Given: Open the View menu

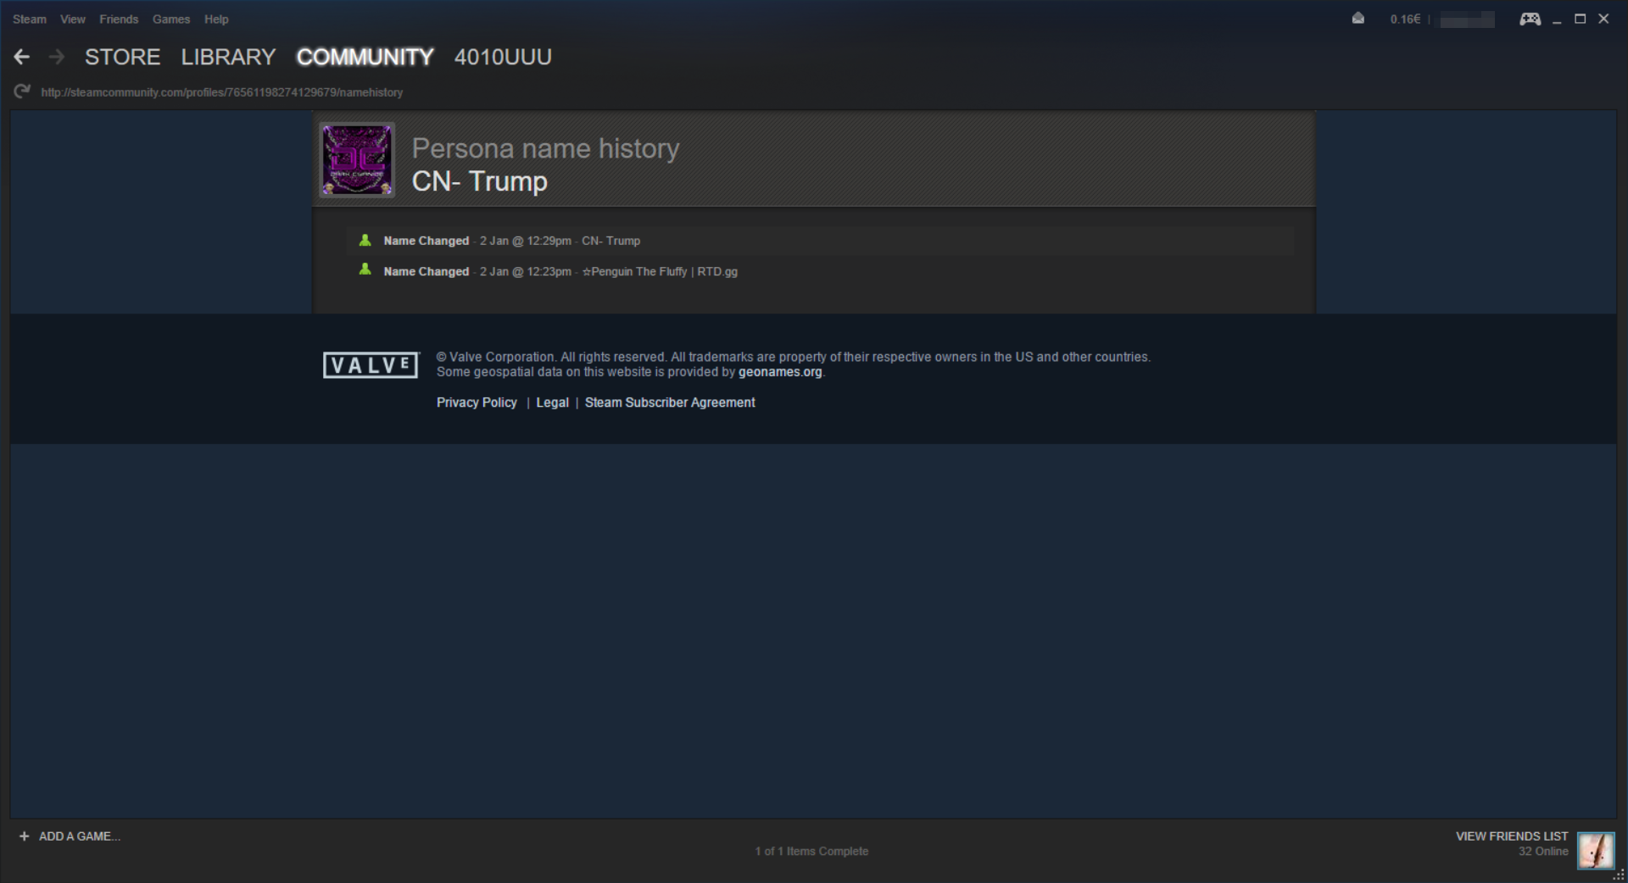Looking at the screenshot, I should (73, 19).
